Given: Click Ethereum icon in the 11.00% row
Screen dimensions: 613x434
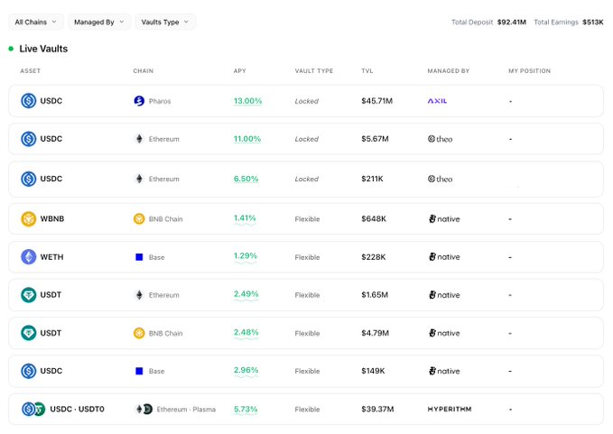Looking at the screenshot, I should pyautogui.click(x=139, y=139).
